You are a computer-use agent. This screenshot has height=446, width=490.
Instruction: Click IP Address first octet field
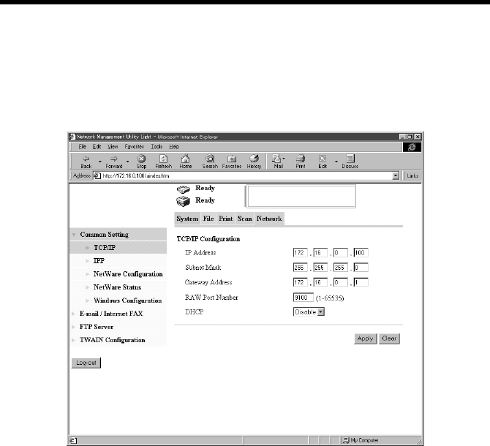pos(301,253)
